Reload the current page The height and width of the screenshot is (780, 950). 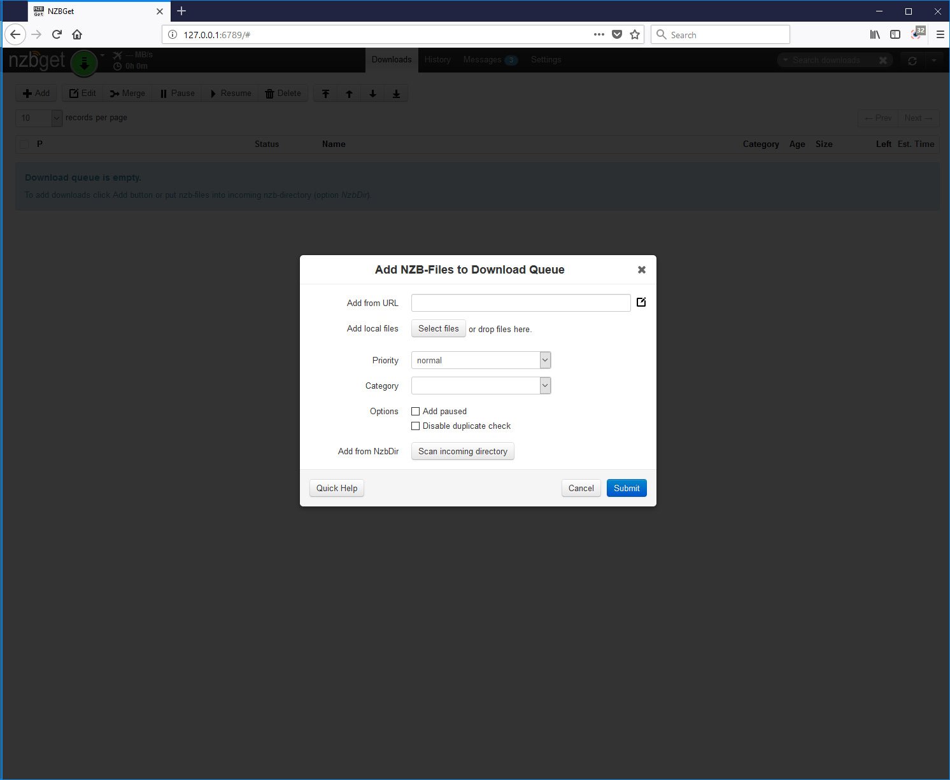57,34
